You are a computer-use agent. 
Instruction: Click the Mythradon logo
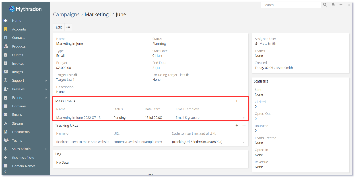pos(25,9)
